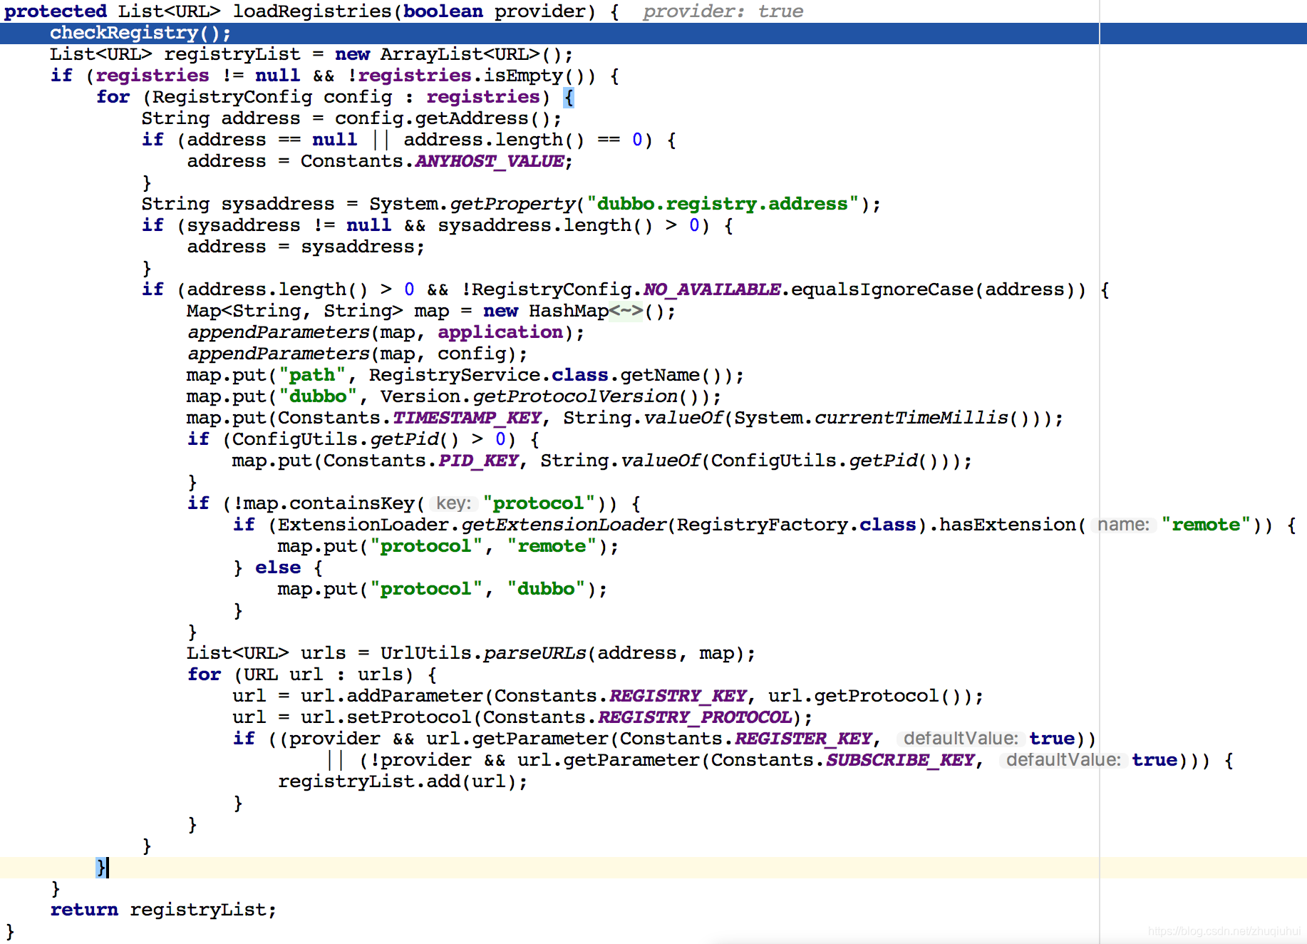The height and width of the screenshot is (944, 1307).
Task: Click parseURLs method call
Action: click(534, 653)
